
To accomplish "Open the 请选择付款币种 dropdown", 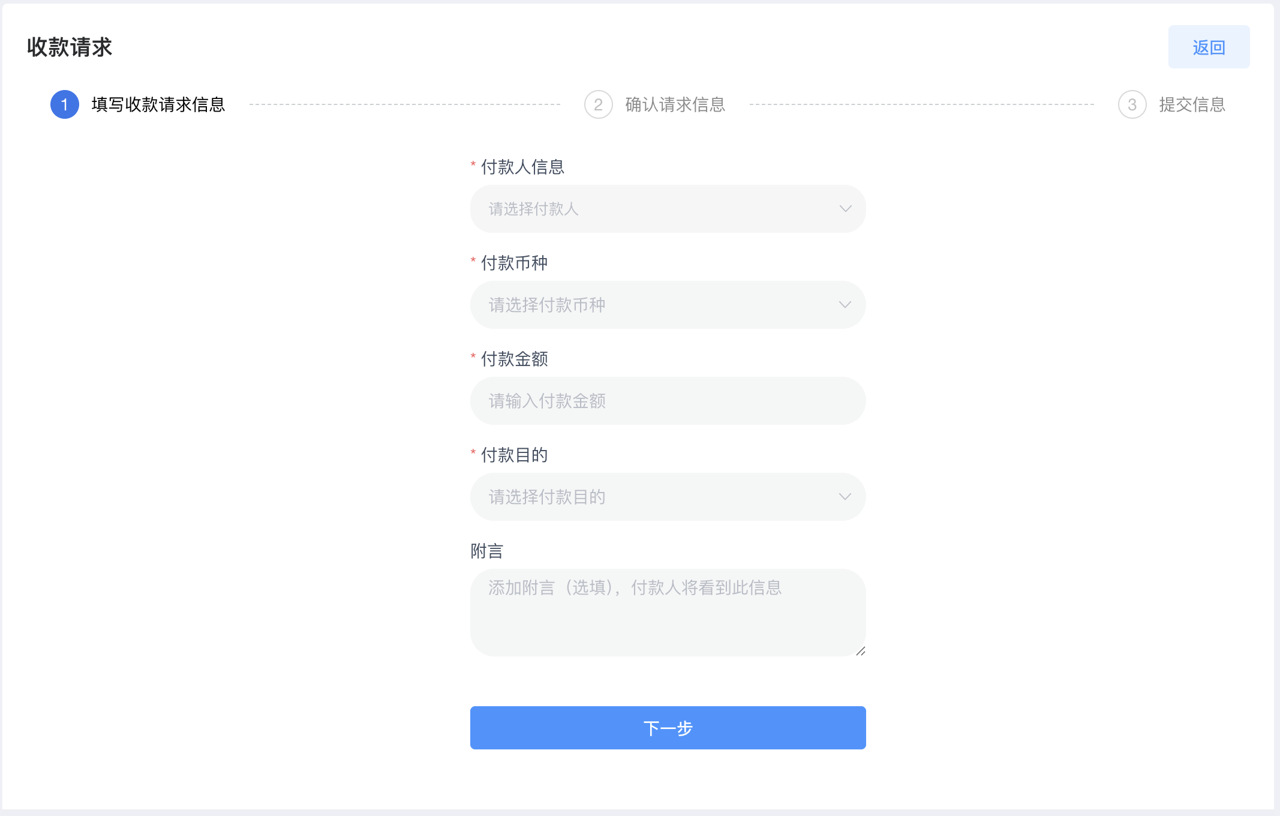I will click(x=668, y=305).
